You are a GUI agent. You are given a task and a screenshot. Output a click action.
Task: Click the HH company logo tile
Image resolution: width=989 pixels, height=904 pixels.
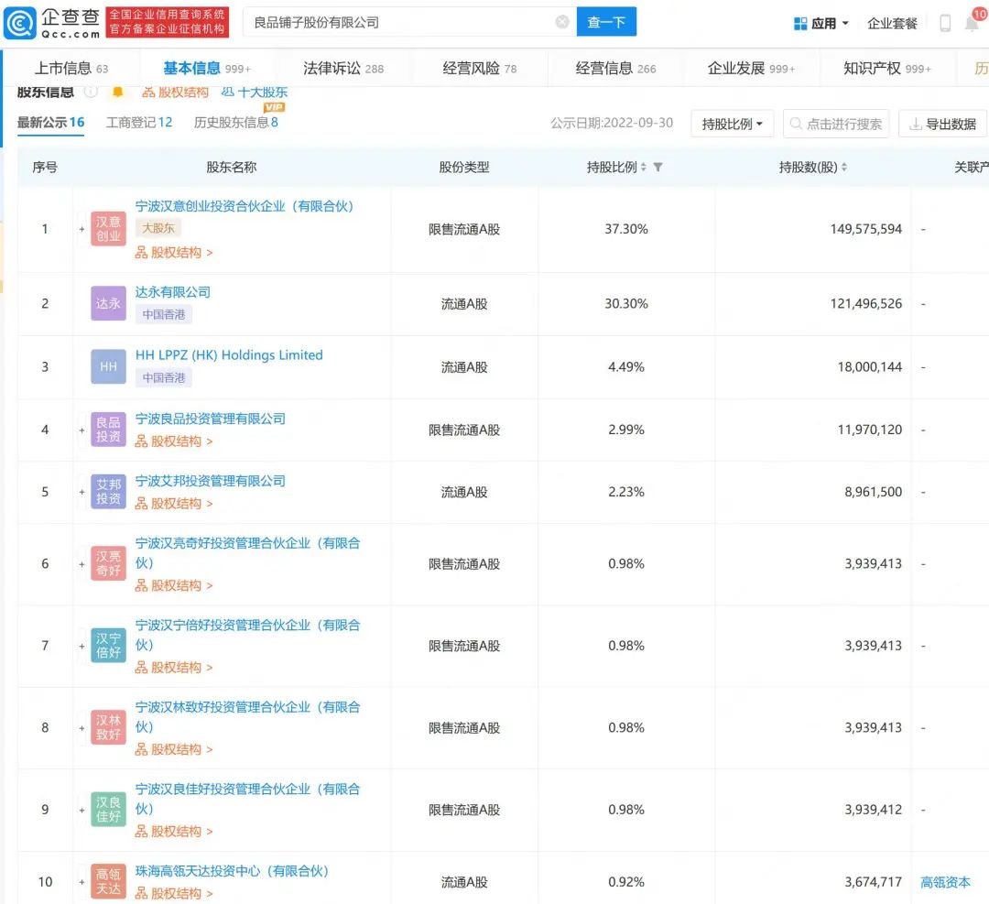[108, 366]
